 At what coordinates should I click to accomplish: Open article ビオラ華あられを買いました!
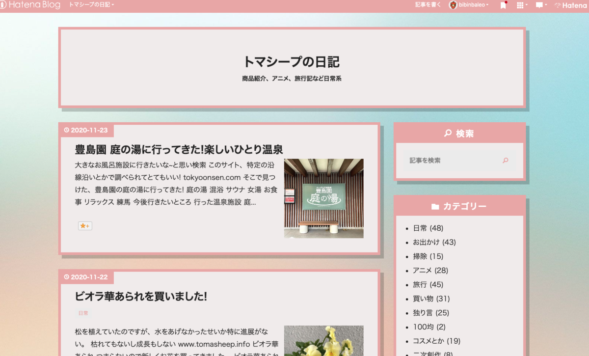tap(141, 297)
